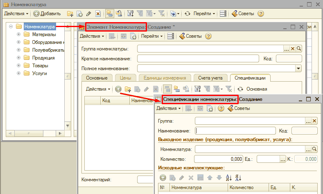Click the Основная button in Спецификации toolbar

pos(257,89)
